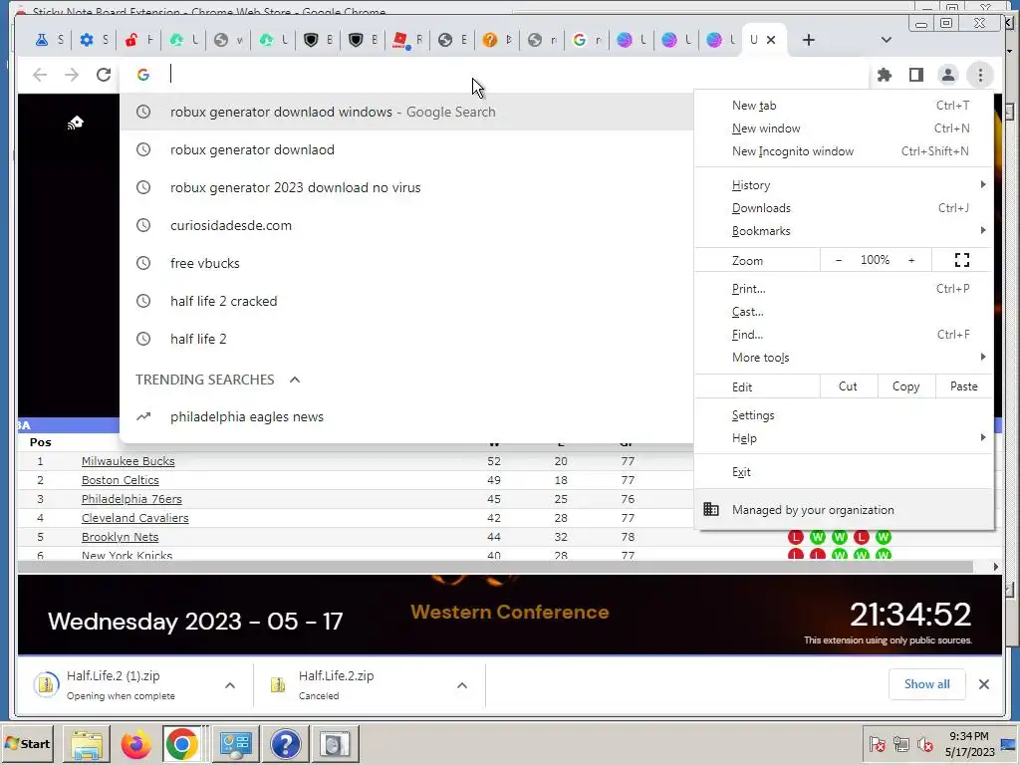Open the Milwaukee Bucks link
1020x765 pixels.
(x=128, y=461)
